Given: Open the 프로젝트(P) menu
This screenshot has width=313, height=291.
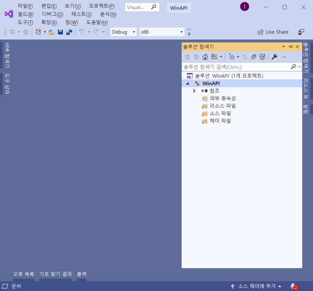Looking at the screenshot, I should (102, 6).
